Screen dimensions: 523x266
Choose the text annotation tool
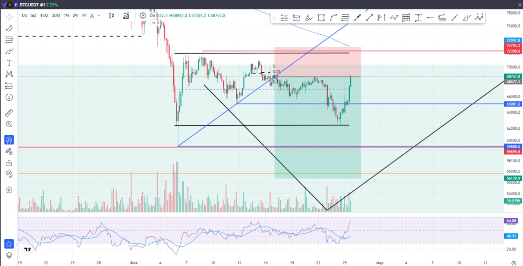pos(9,63)
